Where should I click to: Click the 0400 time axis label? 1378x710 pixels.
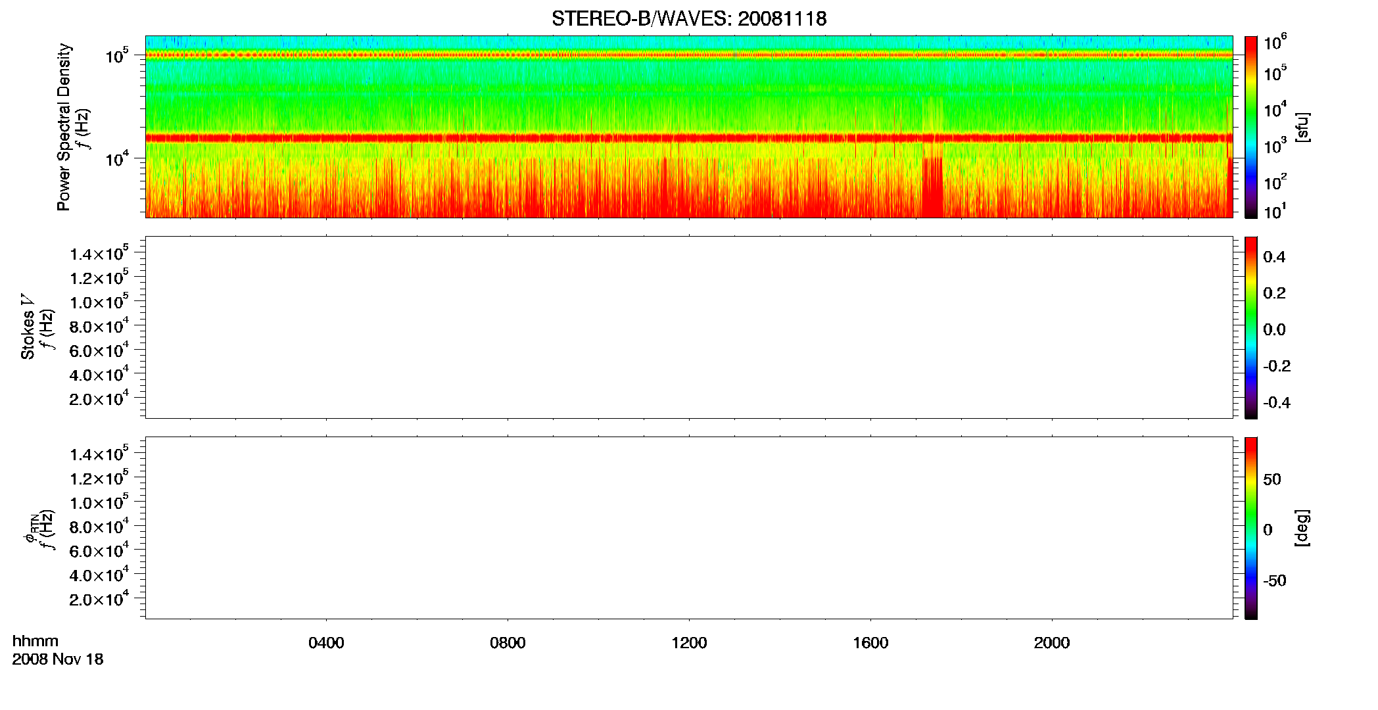326,643
